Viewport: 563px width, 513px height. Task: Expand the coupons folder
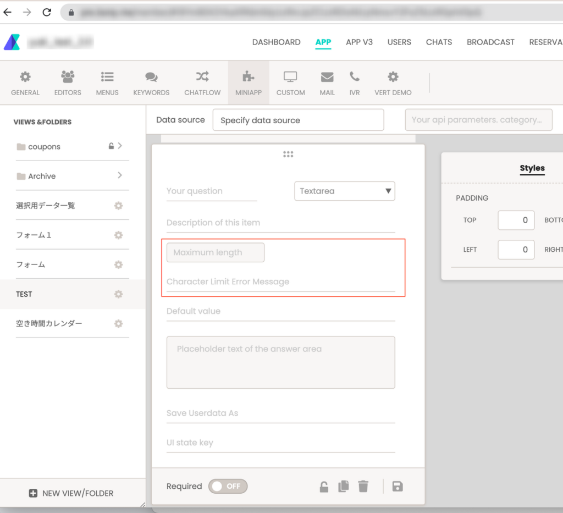click(x=120, y=146)
